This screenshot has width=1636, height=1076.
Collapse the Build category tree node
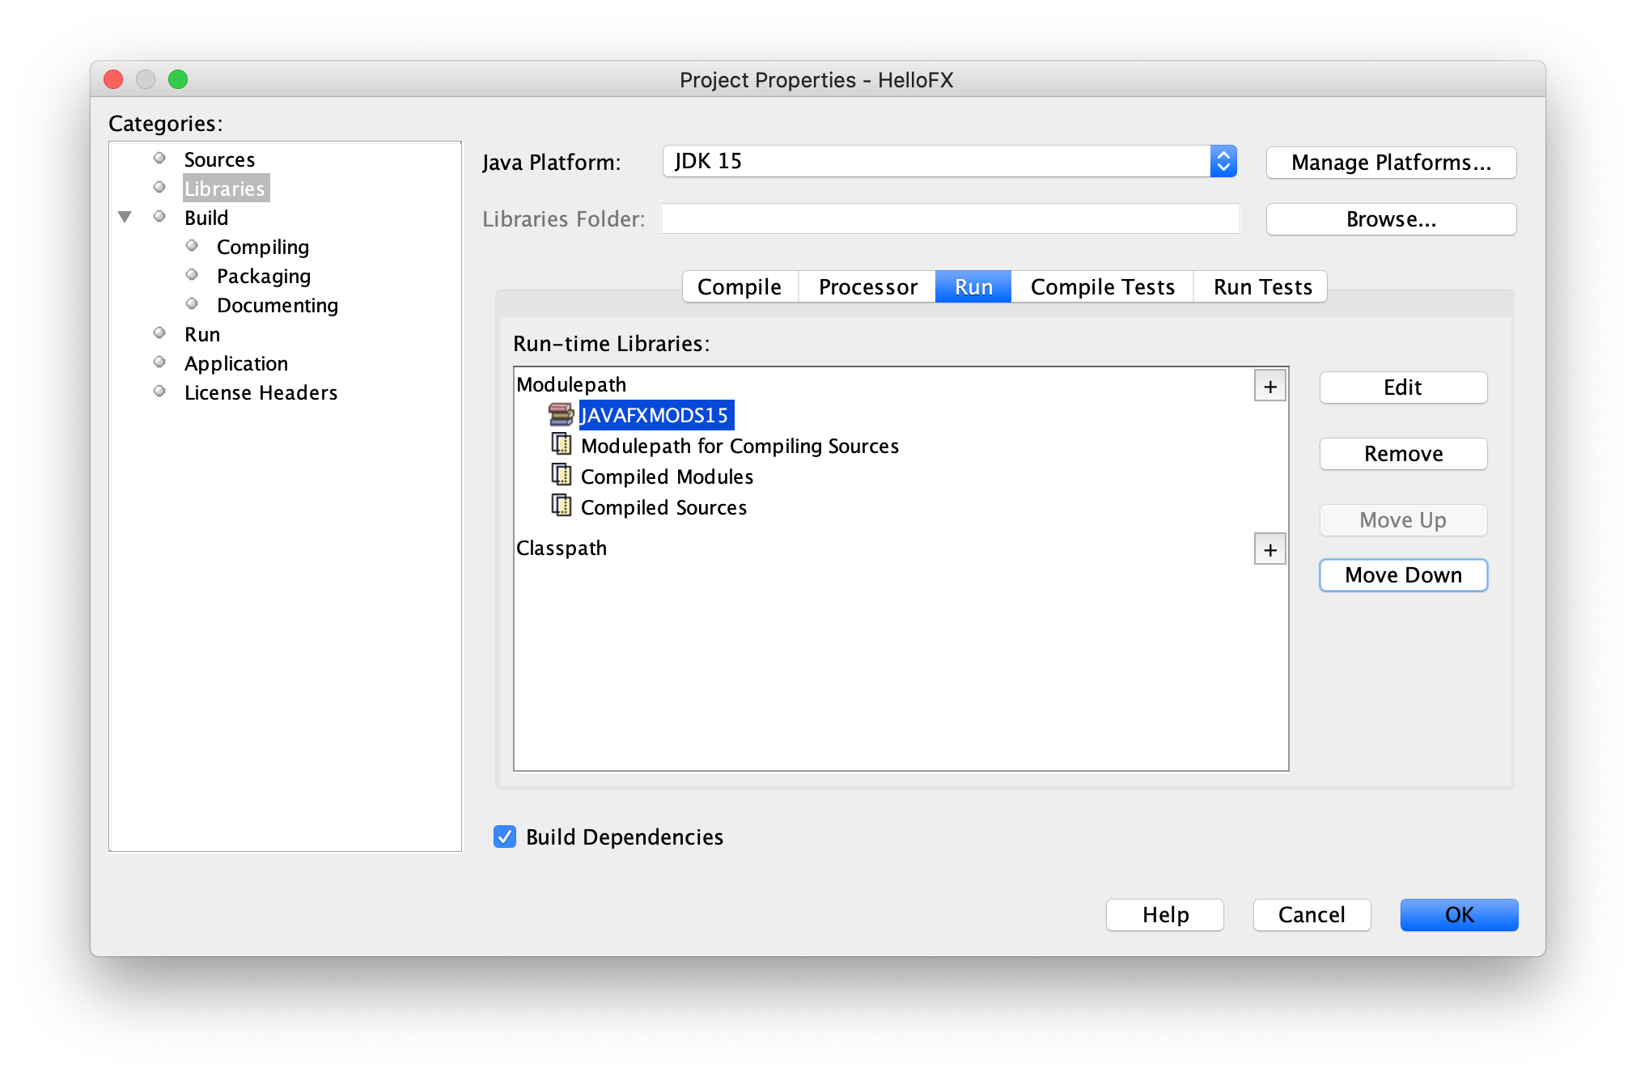pyautogui.click(x=125, y=217)
